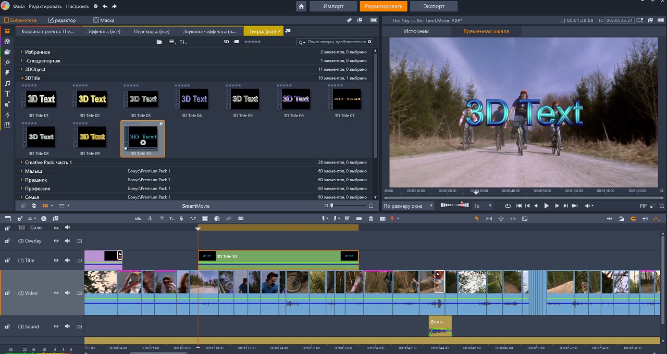Switch to the 'Переходы: (все)' tab
Image resolution: width=667 pixels, height=354 pixels.
click(x=152, y=31)
